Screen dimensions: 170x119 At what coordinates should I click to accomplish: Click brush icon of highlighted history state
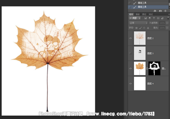click(135, 7)
